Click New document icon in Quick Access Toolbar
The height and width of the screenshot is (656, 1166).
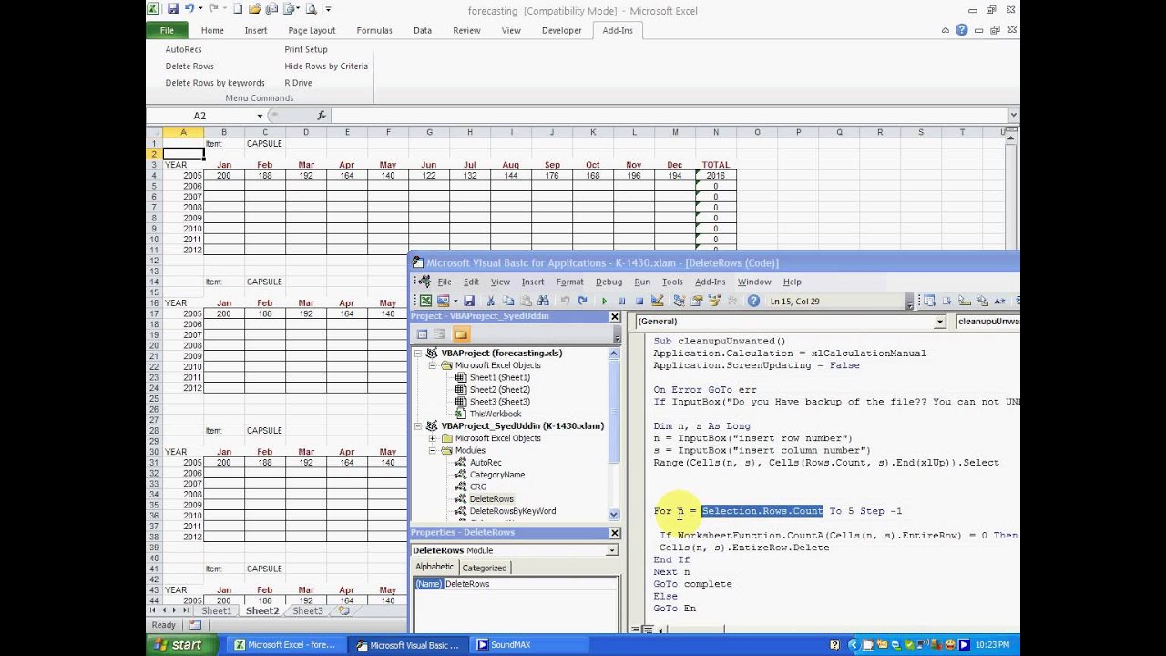click(238, 9)
